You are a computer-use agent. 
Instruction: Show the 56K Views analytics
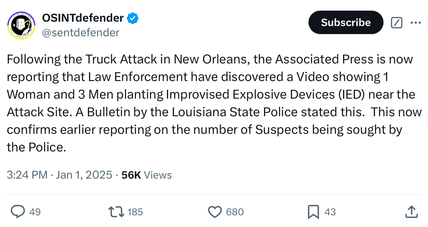coord(147,175)
